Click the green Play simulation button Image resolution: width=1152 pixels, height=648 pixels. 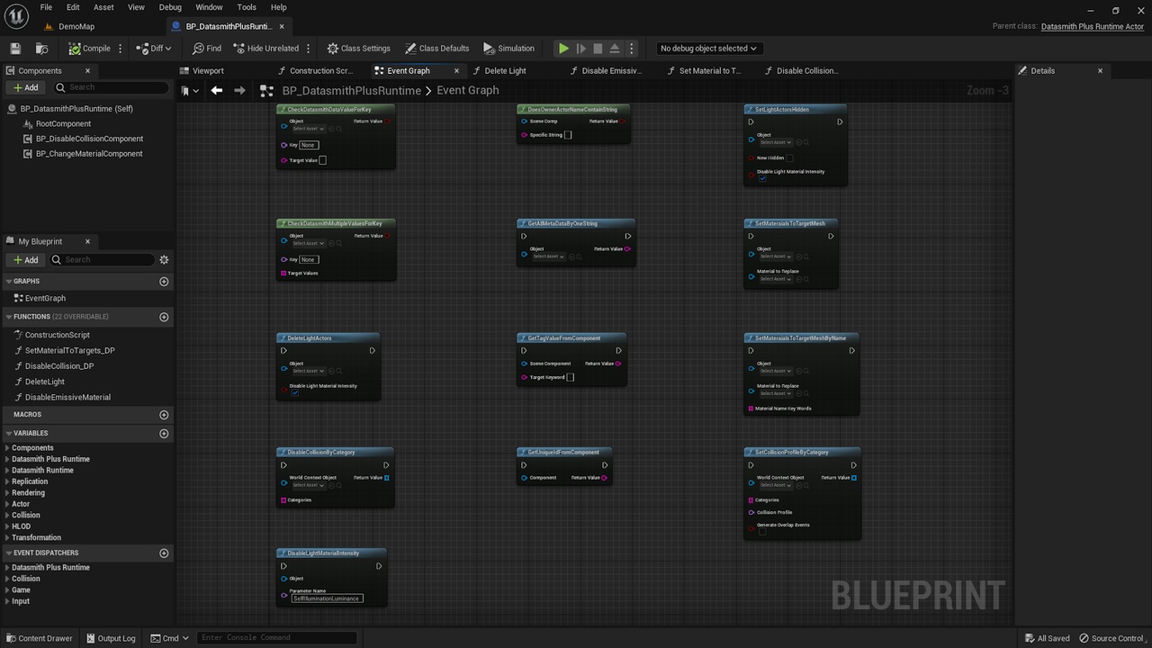pos(563,49)
